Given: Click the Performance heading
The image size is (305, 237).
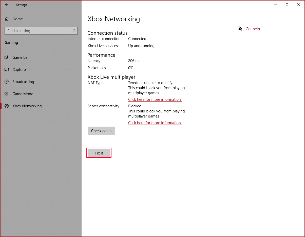Looking at the screenshot, I should (101, 55).
